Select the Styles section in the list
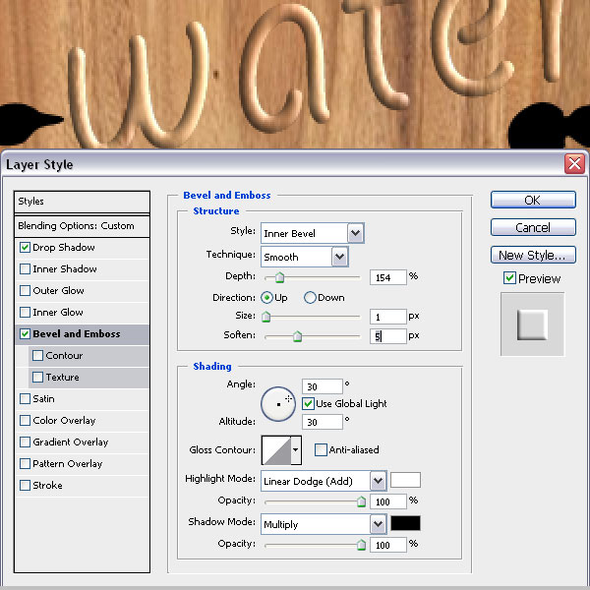 (x=82, y=202)
